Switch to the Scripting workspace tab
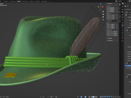The image size is (131, 98). 31,1
